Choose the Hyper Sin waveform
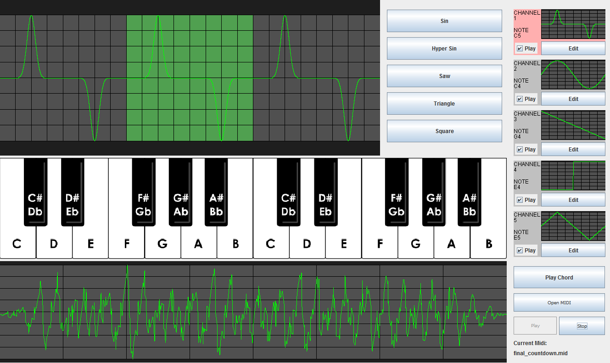This screenshot has width=610, height=363. tap(444, 49)
